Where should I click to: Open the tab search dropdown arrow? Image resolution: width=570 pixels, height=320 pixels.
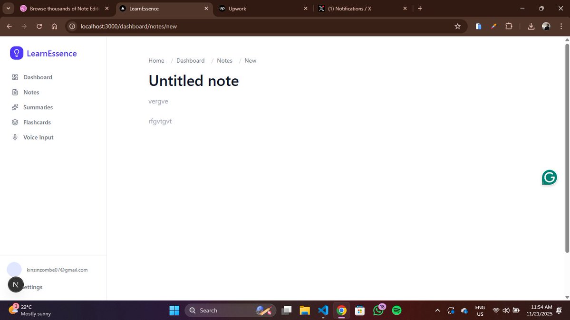point(7,8)
